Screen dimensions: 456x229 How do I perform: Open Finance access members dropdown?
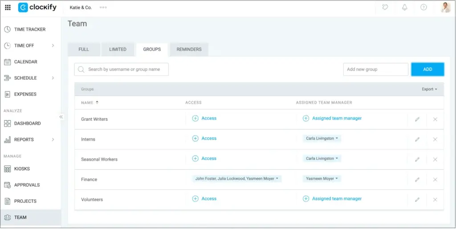[237, 179]
